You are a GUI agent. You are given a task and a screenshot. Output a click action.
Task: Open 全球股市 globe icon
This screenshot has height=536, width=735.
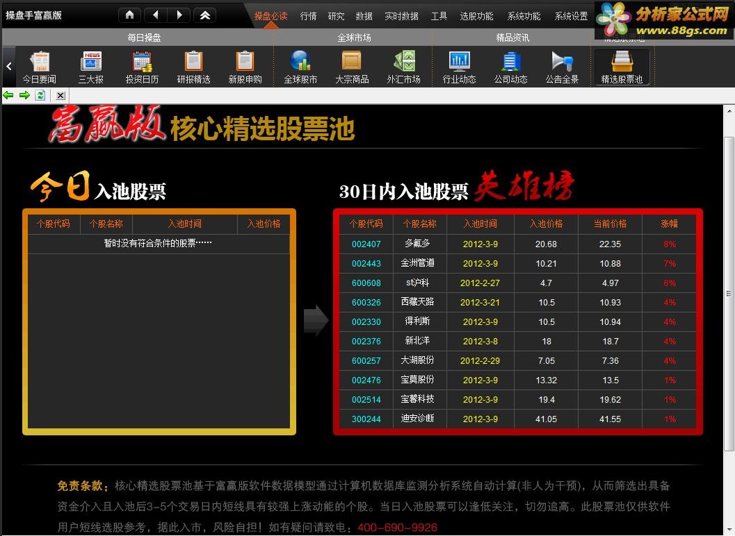point(300,67)
